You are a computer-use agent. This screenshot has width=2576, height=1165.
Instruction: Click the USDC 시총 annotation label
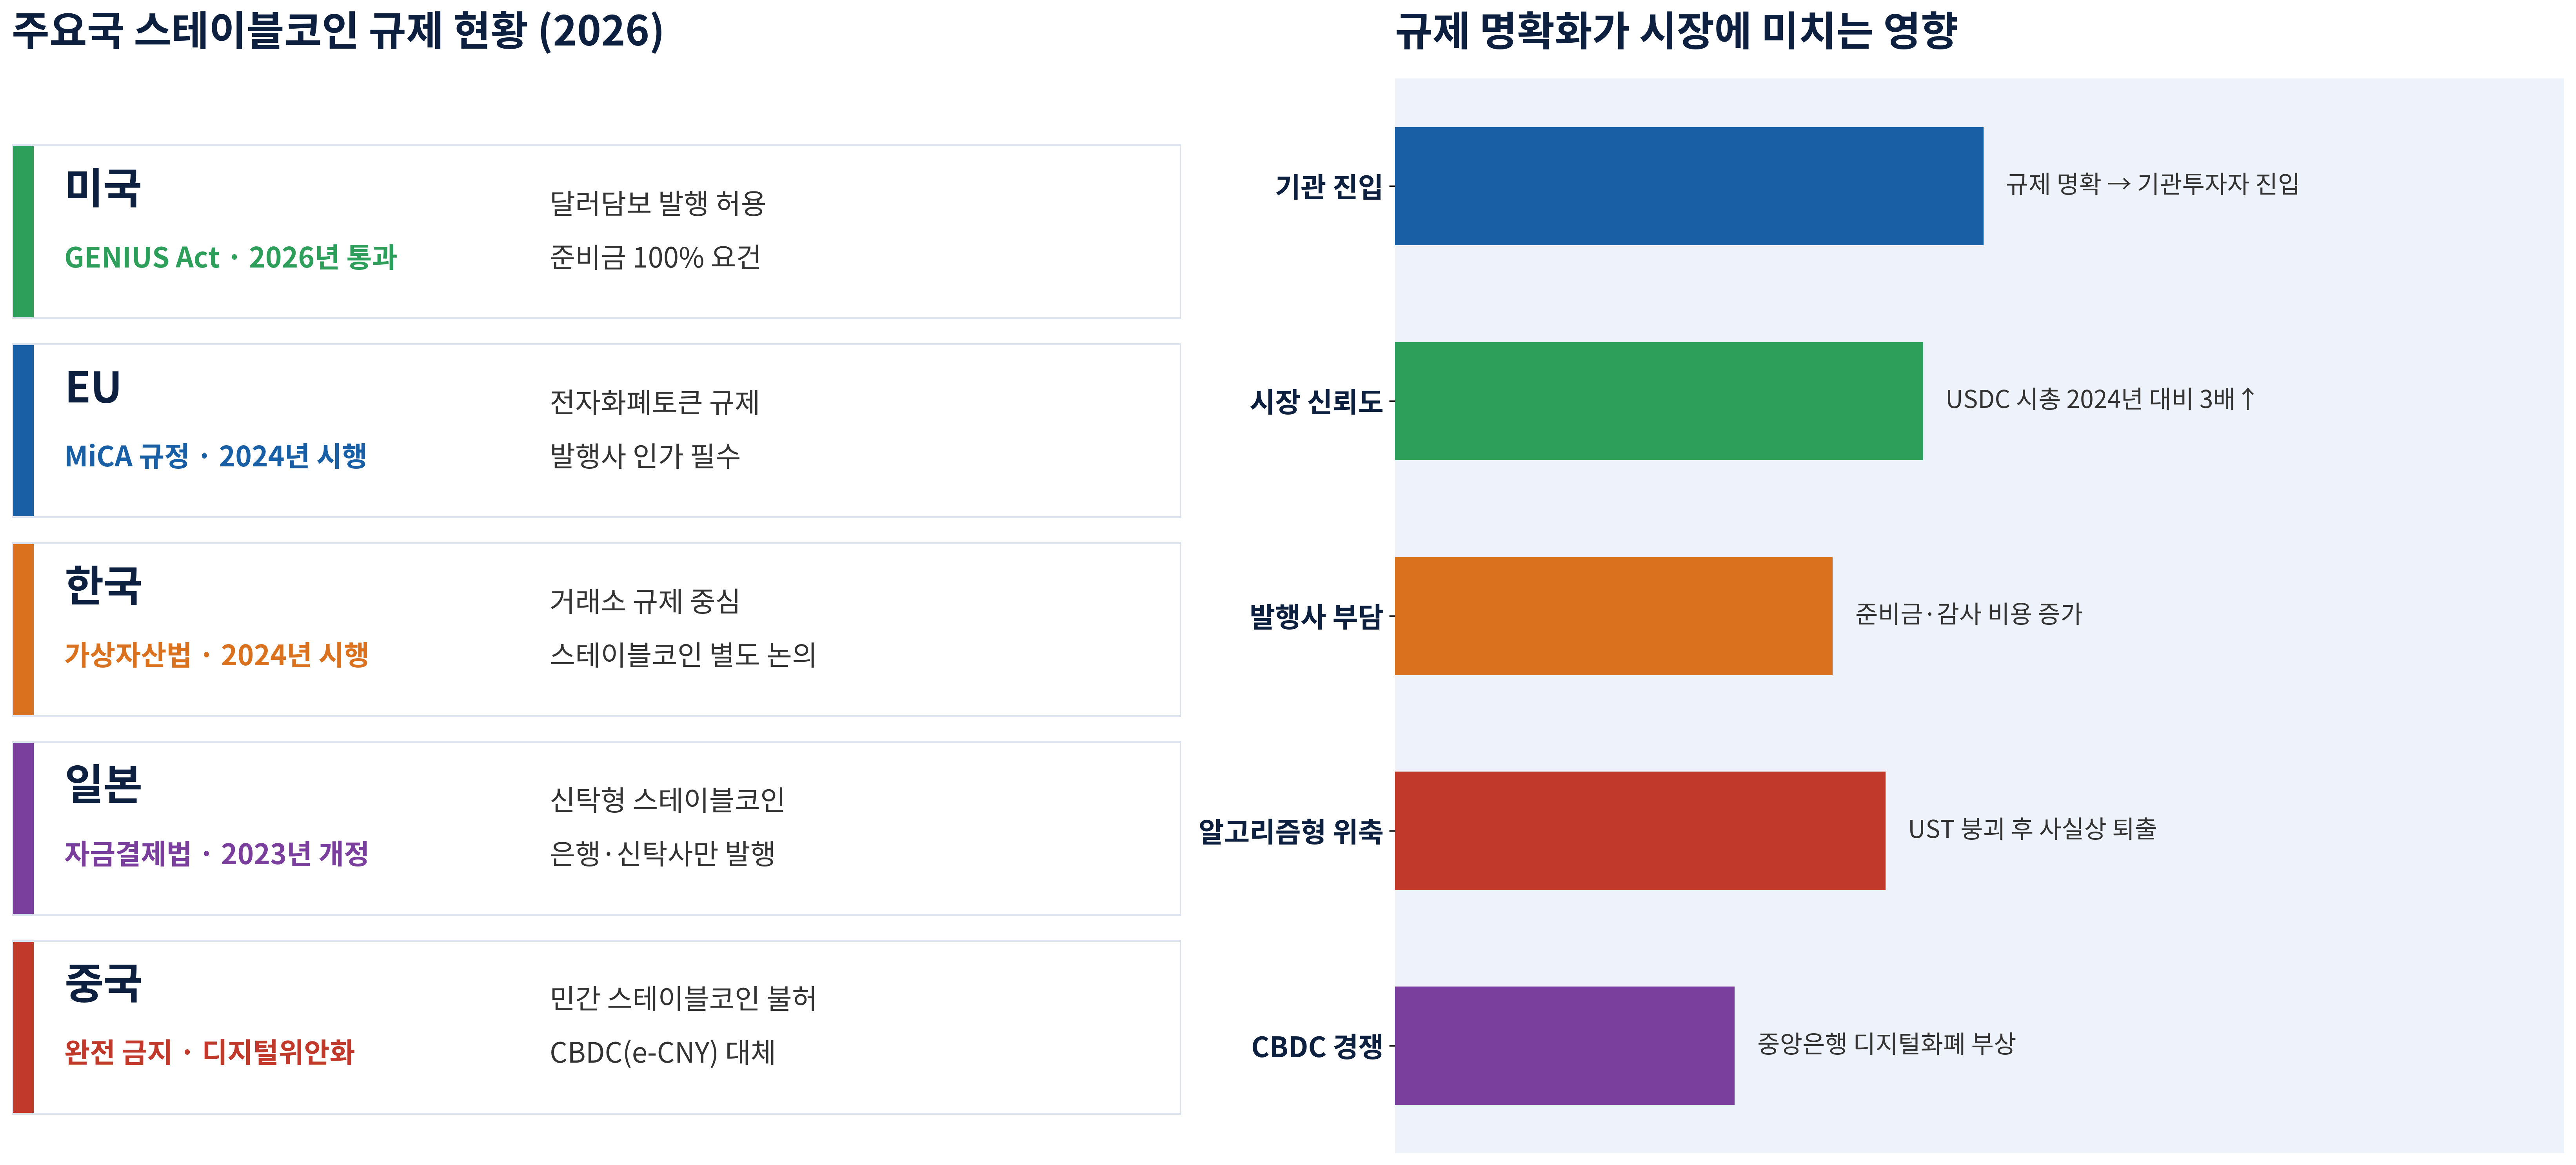tap(2100, 399)
